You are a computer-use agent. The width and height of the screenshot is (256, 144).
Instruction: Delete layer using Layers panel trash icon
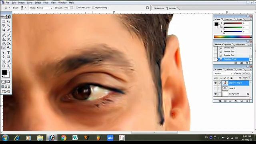pos(247,101)
